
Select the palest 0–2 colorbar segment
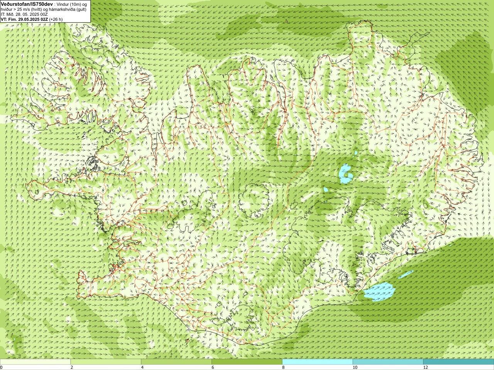coord(35,362)
